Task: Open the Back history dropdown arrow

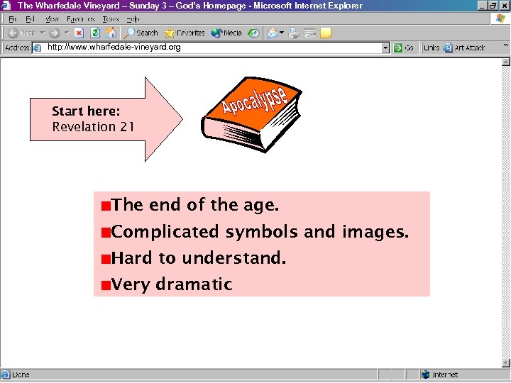Action: 42,33
